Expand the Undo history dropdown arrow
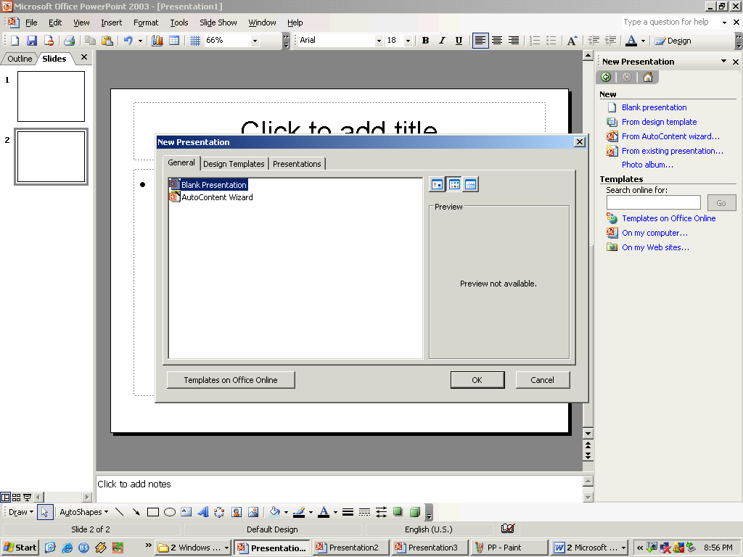This screenshot has height=557, width=743. pyautogui.click(x=140, y=41)
